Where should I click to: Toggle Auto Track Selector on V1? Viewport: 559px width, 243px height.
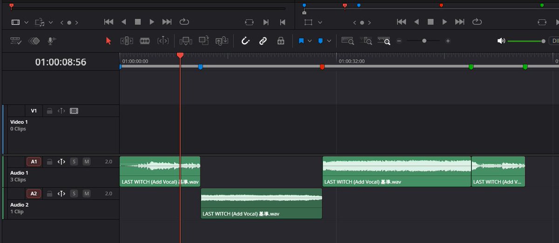61,111
